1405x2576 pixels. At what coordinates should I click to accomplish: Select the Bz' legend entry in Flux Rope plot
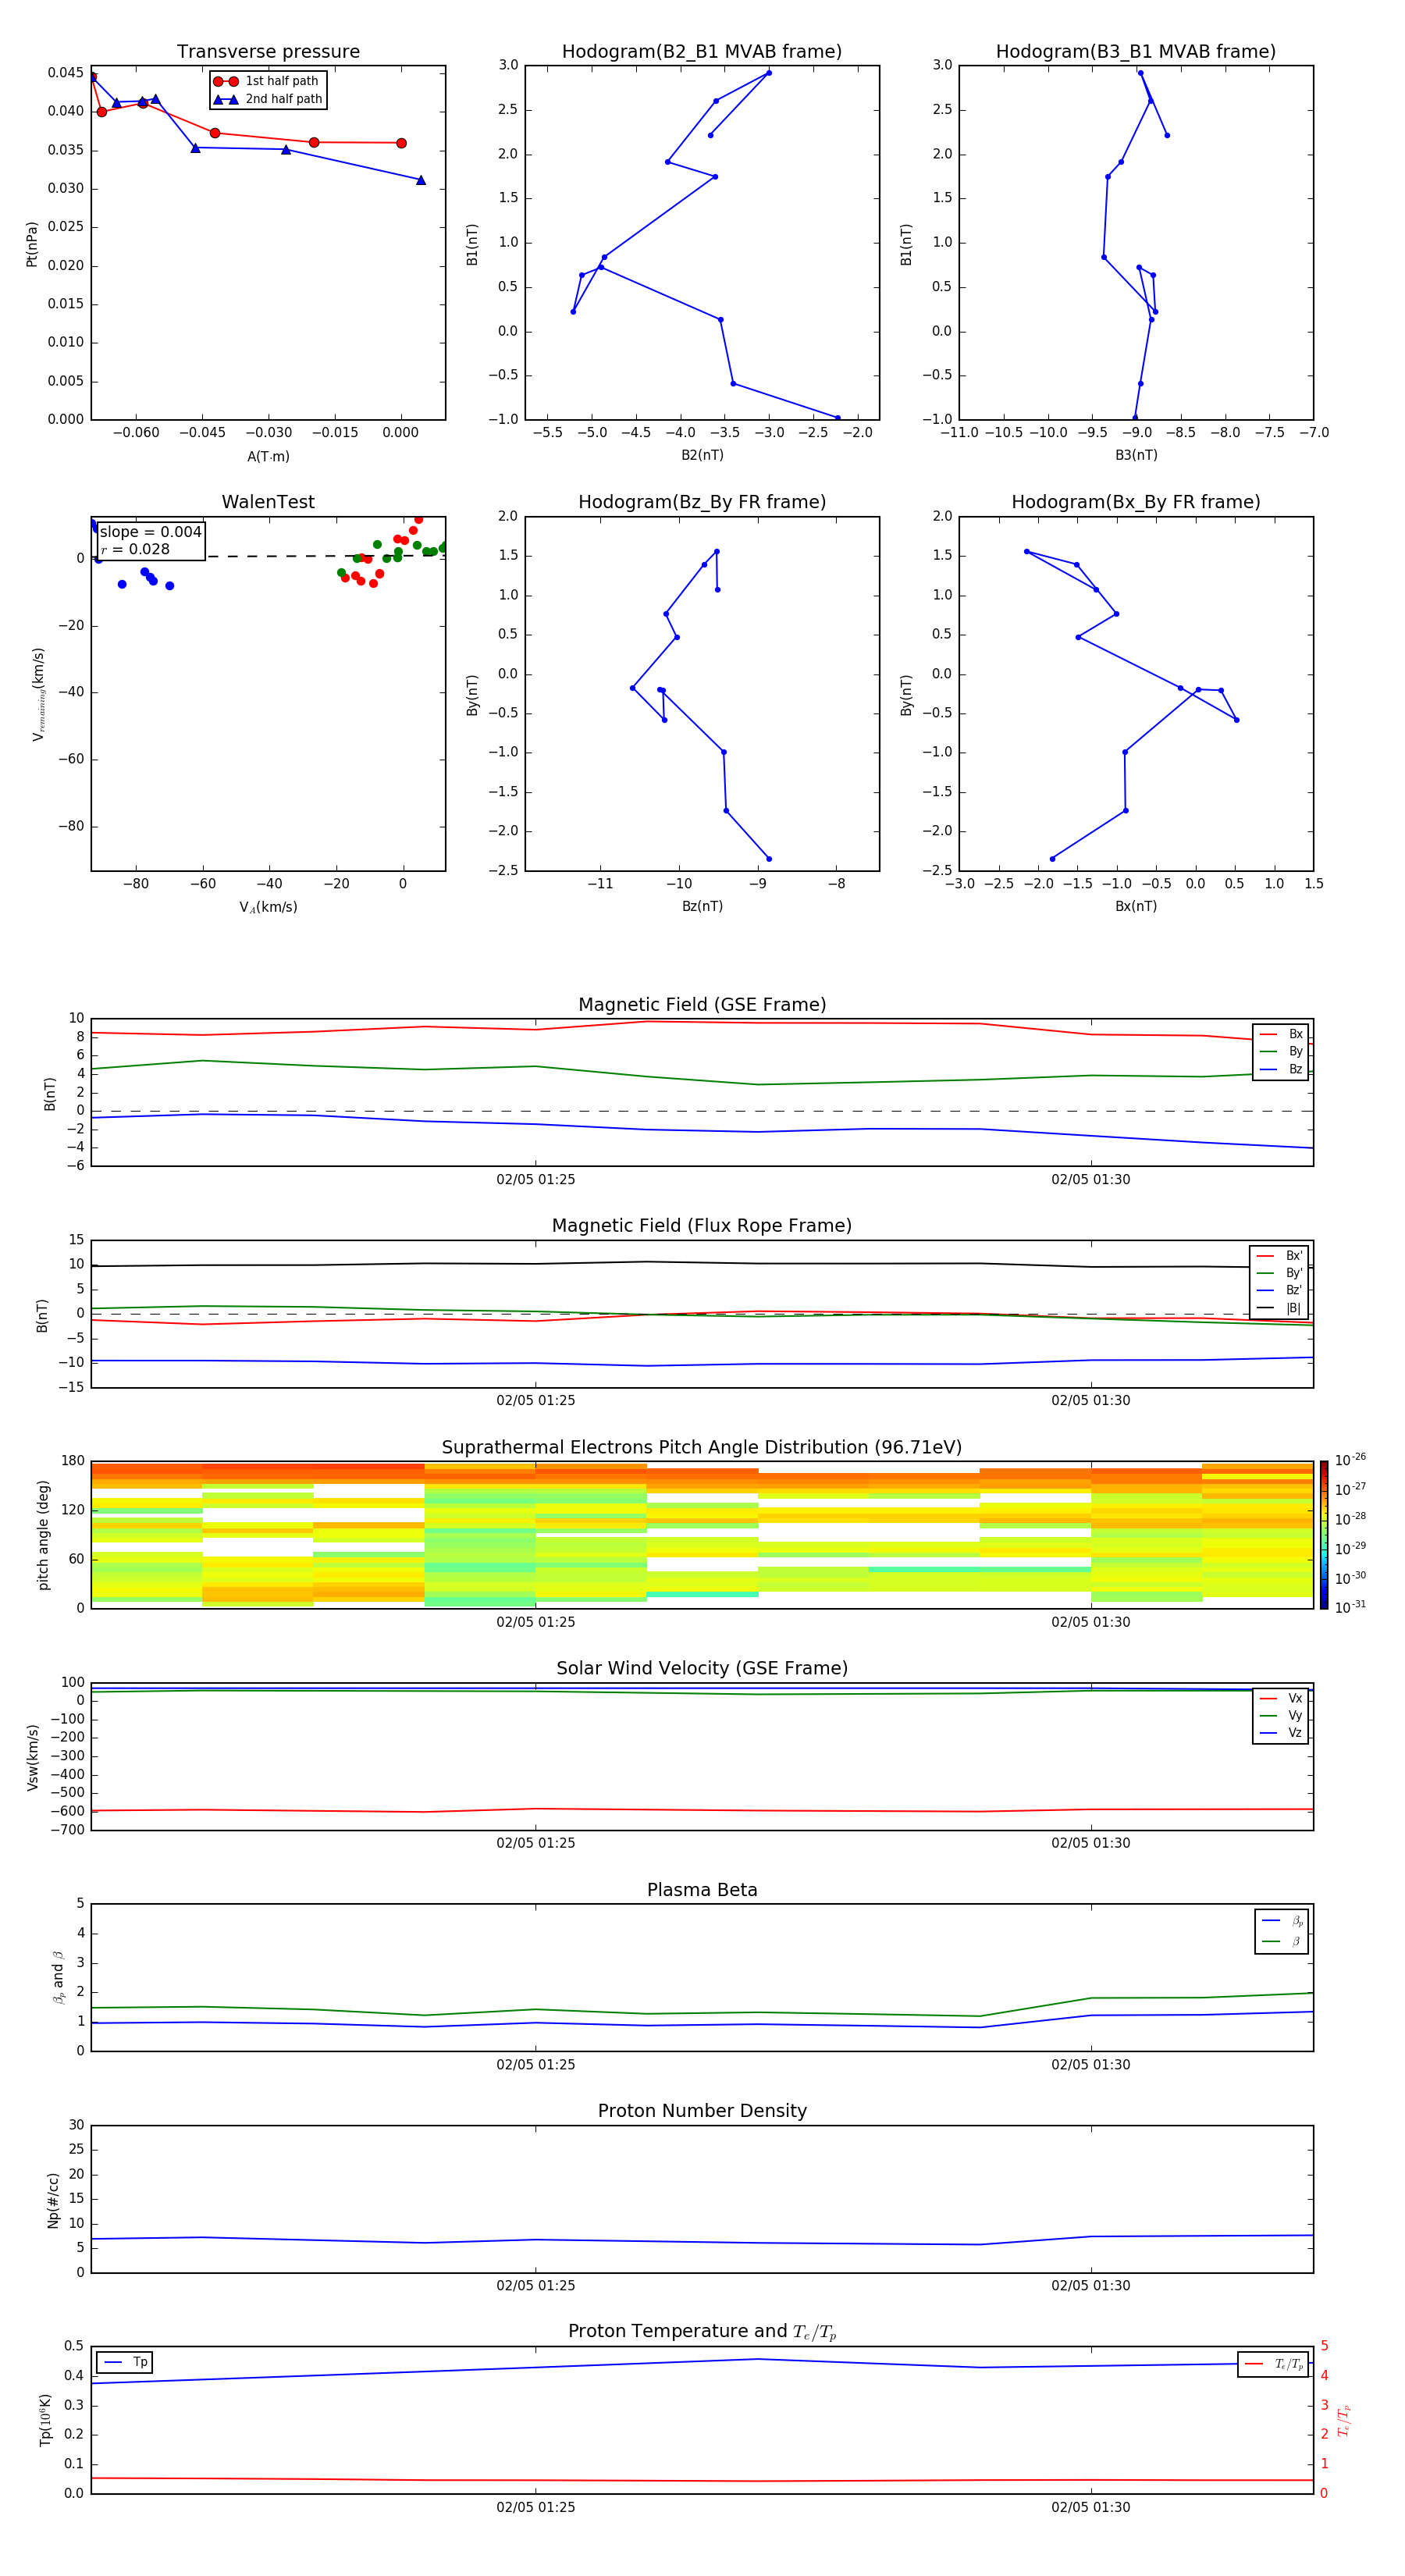pos(1280,1291)
